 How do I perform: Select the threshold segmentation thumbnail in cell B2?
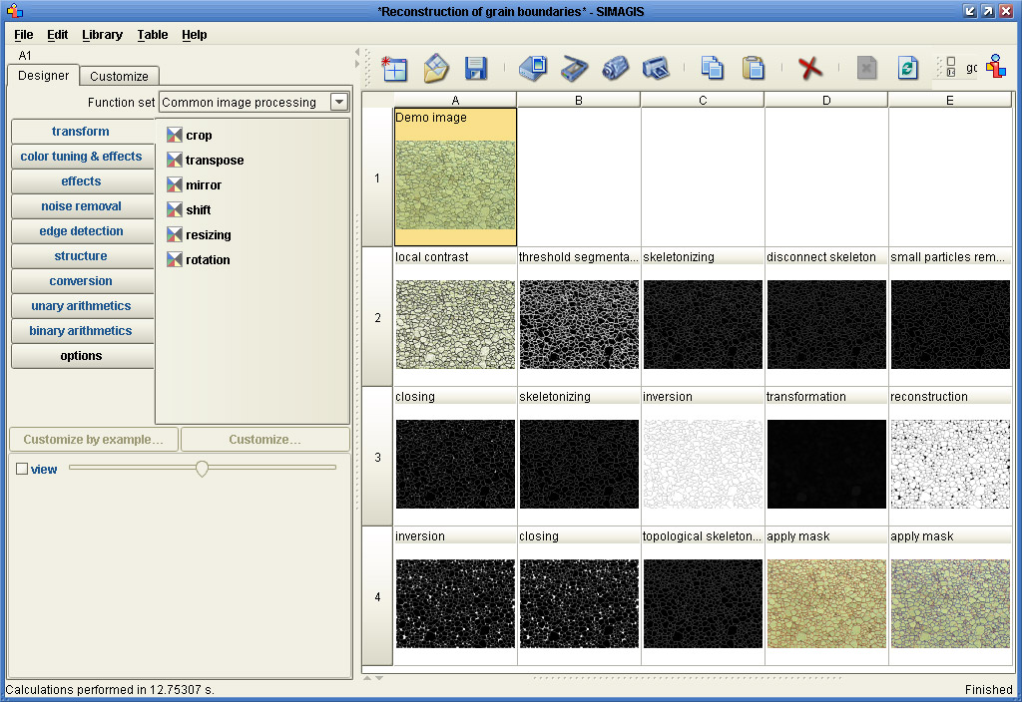pos(579,324)
